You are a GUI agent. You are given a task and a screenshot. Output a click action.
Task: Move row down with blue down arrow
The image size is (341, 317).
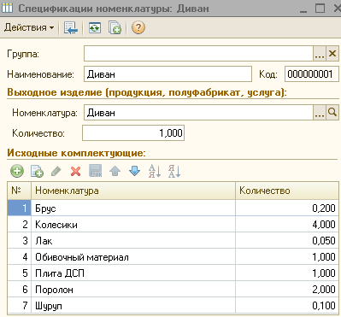click(134, 171)
